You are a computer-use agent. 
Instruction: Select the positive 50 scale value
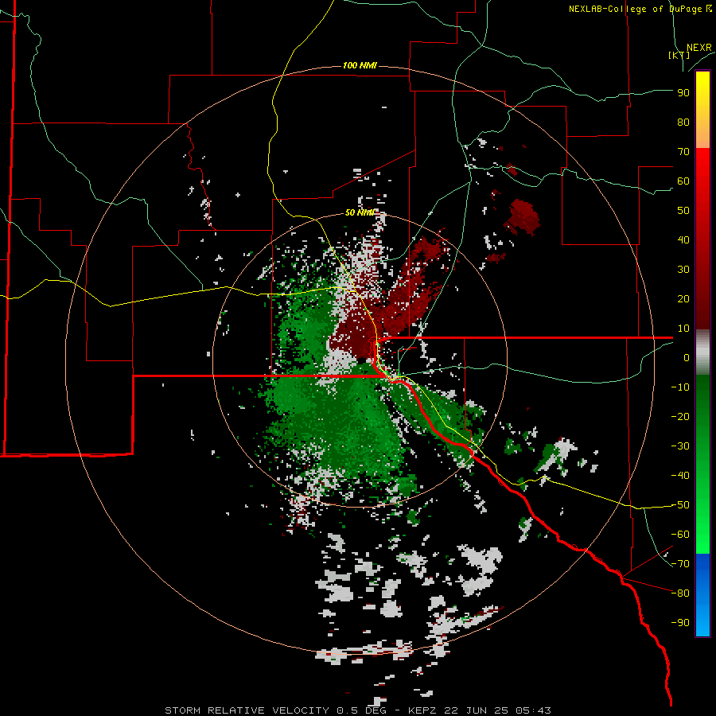[683, 211]
